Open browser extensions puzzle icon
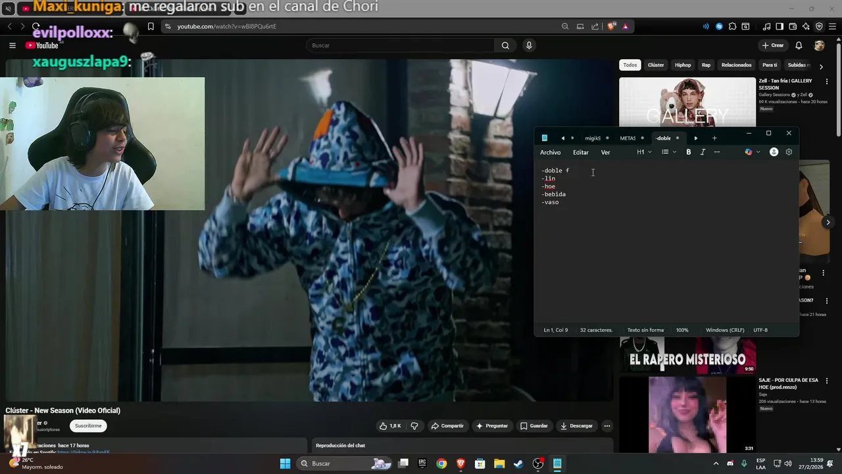This screenshot has height=474, width=842. (732, 26)
